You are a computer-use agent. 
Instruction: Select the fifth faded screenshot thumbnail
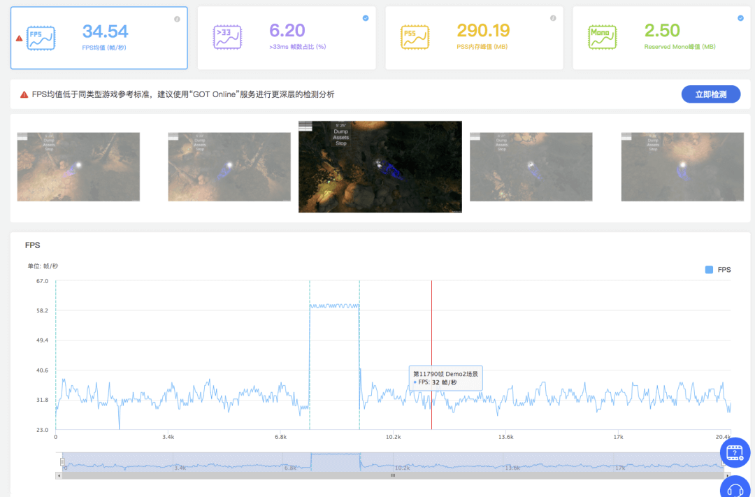pyautogui.click(x=682, y=166)
